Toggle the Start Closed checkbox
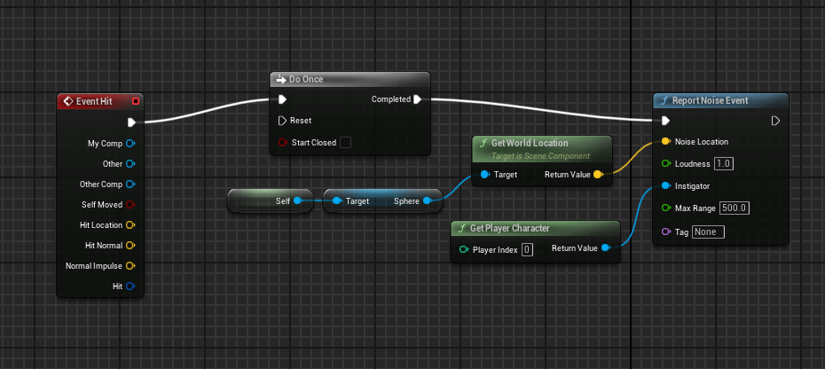Screen dimensions: 825x369 [346, 142]
